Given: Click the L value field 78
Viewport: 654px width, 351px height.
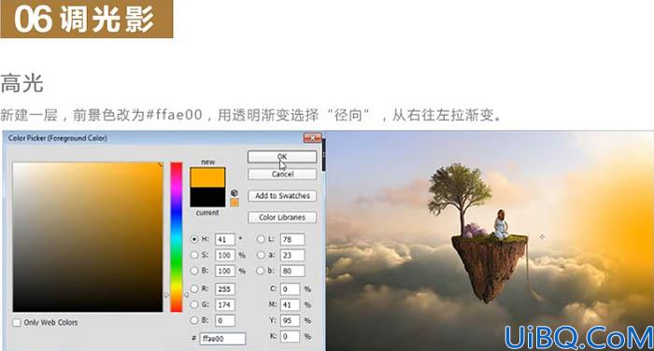Looking at the screenshot, I should pos(292,239).
